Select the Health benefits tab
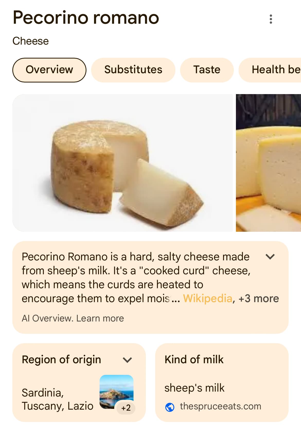 point(270,70)
